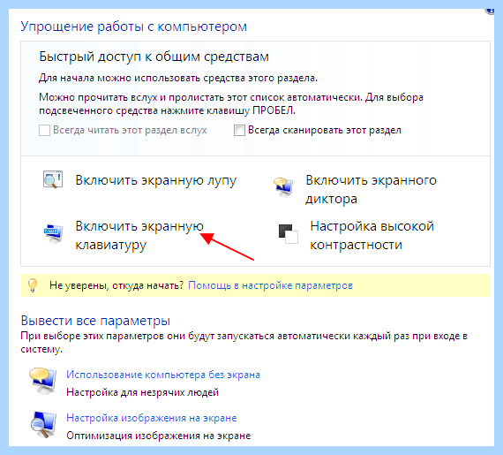Click the sentence Для начала можно использовать средства
This screenshot has height=455, width=503.
tap(178, 78)
